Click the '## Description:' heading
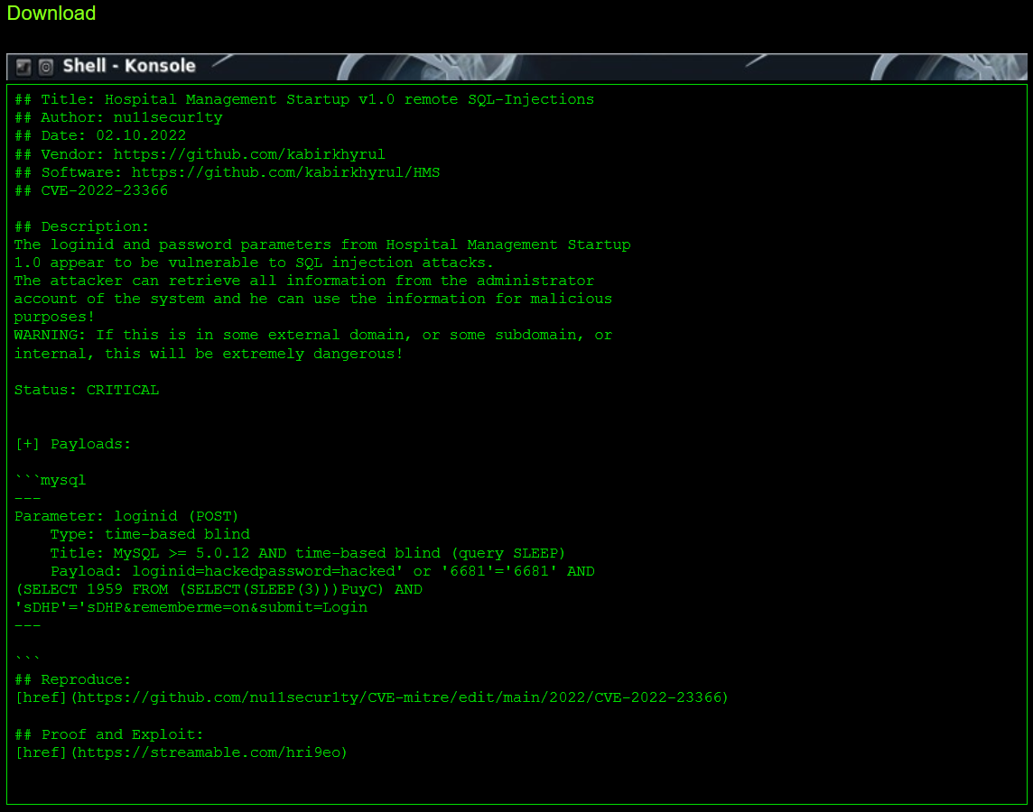Screen dimensions: 1033x812 (x=81, y=226)
